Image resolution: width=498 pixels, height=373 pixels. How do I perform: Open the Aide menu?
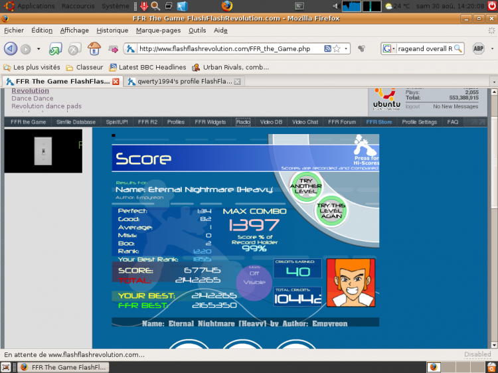pyautogui.click(x=220, y=31)
